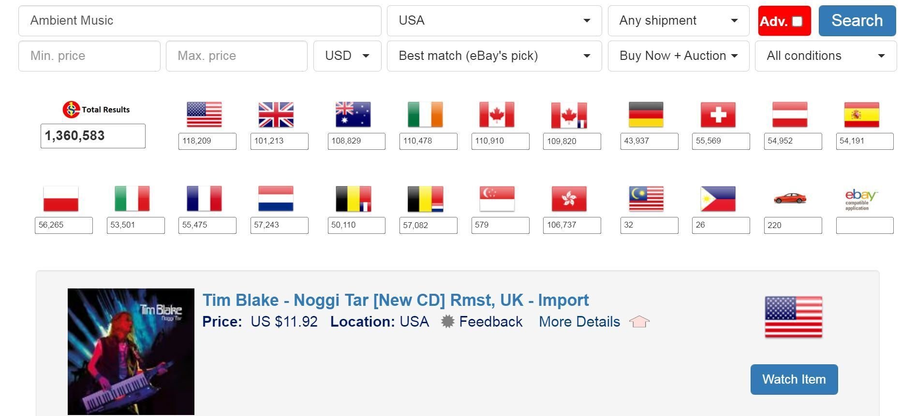Toggle the Adv. advanced search checkbox
The width and height of the screenshot is (916, 416).
click(x=797, y=21)
